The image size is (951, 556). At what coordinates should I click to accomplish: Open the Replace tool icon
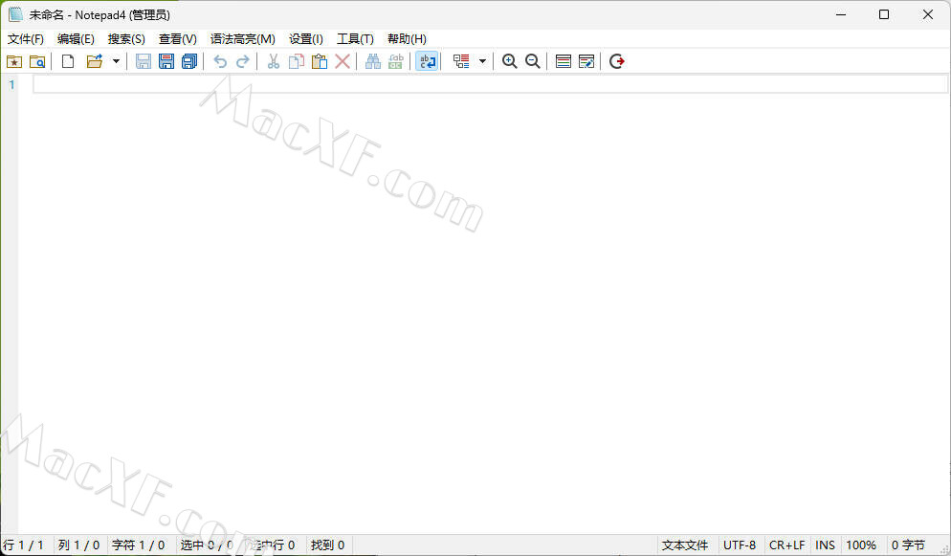[396, 61]
